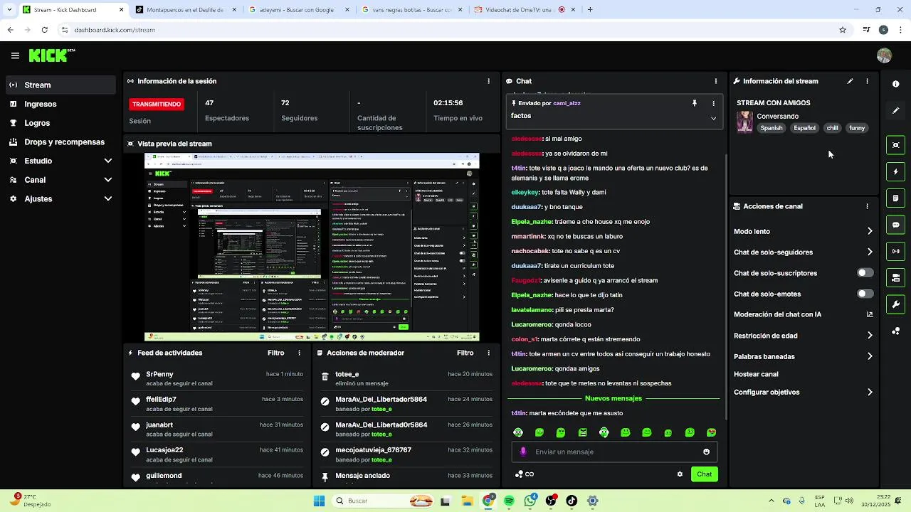Go to Ingresos in the sidebar
911x512 pixels.
click(x=60, y=104)
